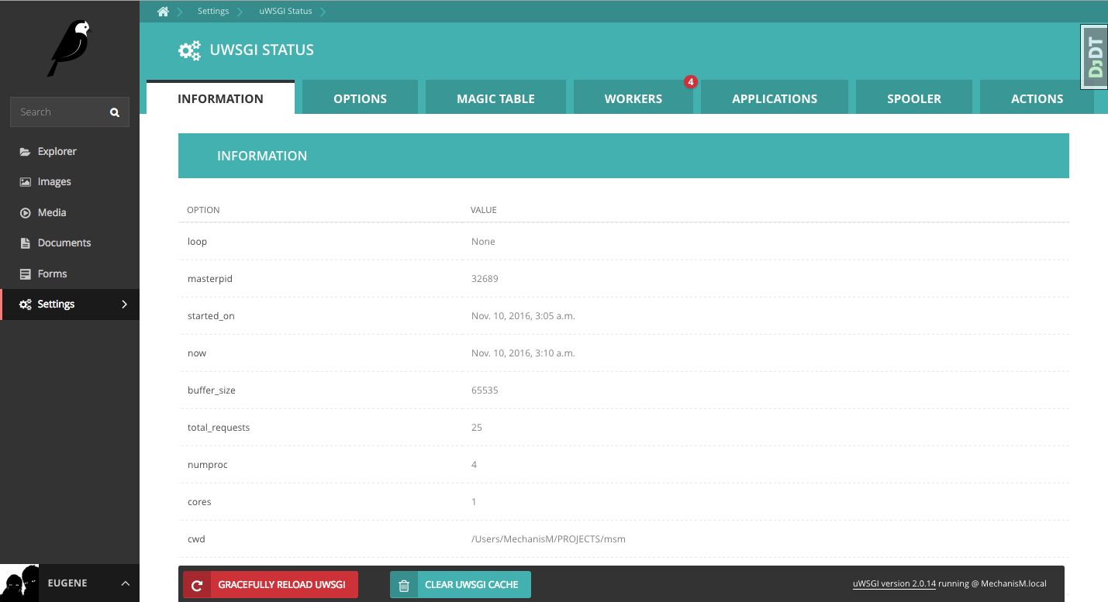Click the search magnifier icon

point(115,112)
